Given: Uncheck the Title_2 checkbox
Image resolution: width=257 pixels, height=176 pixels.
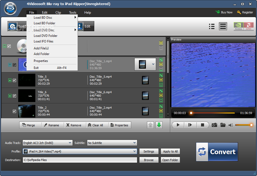Looking at the screenshot, I should [x=14, y=111].
